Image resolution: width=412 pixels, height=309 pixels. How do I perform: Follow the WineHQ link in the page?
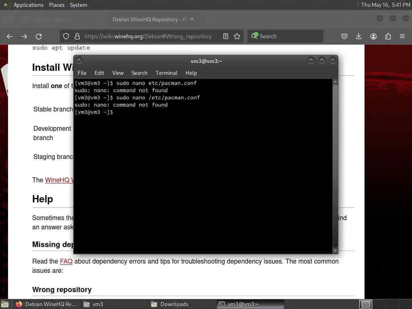click(x=59, y=180)
